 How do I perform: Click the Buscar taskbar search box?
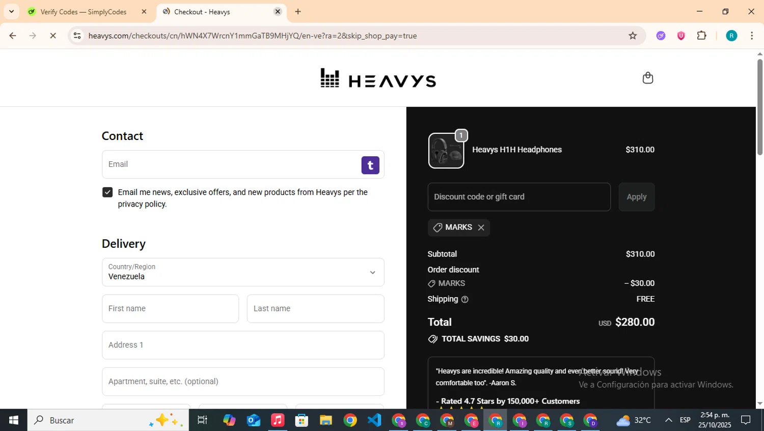click(108, 420)
